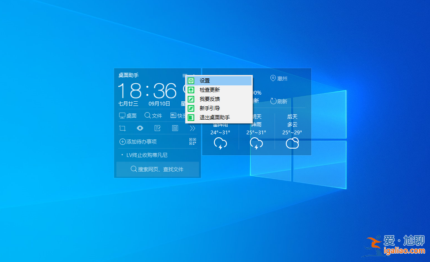Screen dimensions: 430x262
Task: Open the 快资 quick news icon
Action: tap(173, 116)
